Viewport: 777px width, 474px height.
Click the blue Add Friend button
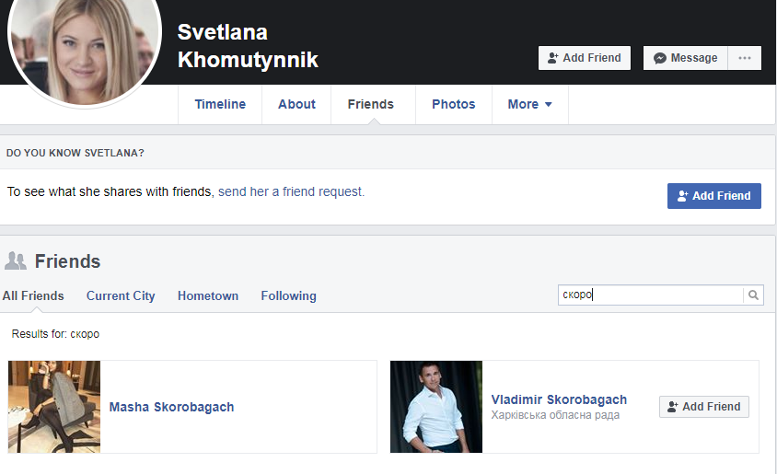tap(713, 196)
